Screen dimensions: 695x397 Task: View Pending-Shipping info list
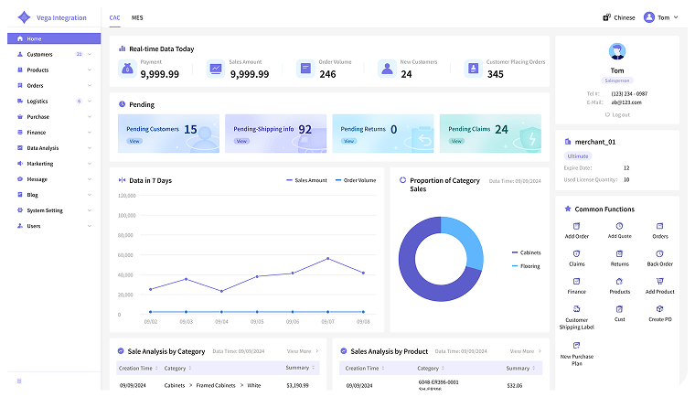pos(241,141)
